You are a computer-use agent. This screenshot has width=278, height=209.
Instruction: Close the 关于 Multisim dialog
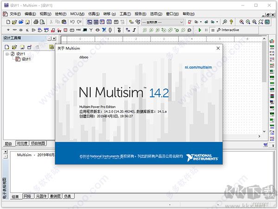click(x=218, y=48)
